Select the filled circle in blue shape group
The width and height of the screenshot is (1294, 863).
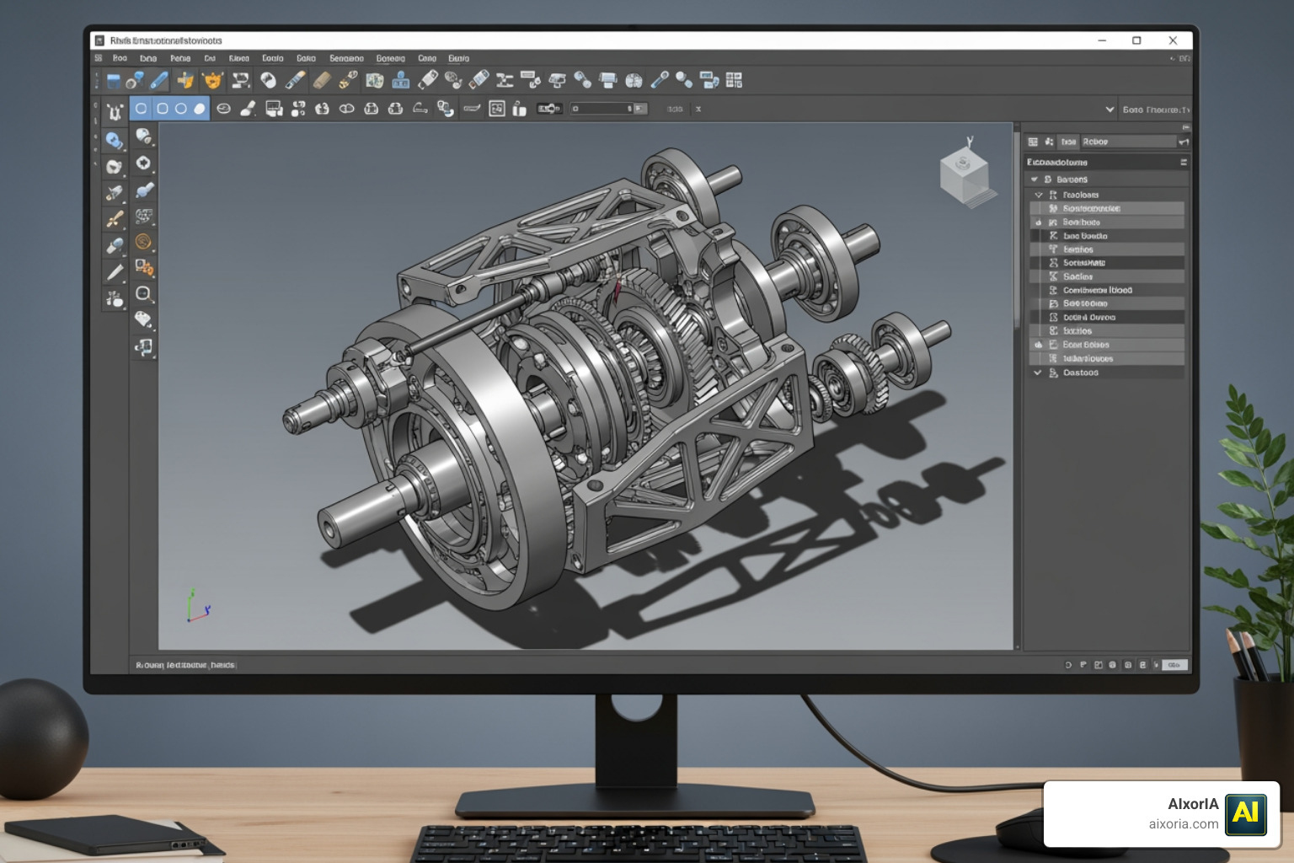[x=200, y=109]
